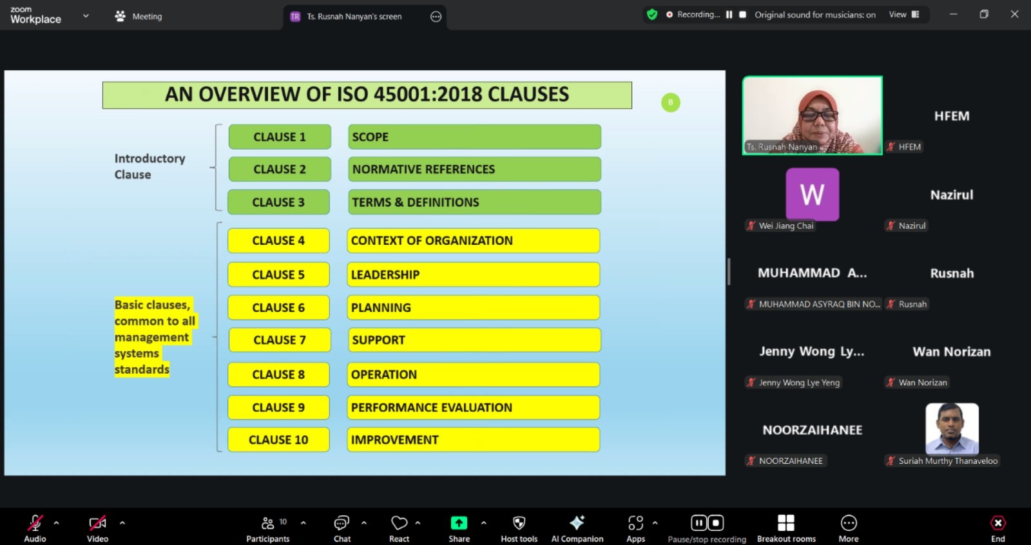The height and width of the screenshot is (545, 1031).
Task: Expand audio settings arrow next to Audio
Action: [x=57, y=523]
